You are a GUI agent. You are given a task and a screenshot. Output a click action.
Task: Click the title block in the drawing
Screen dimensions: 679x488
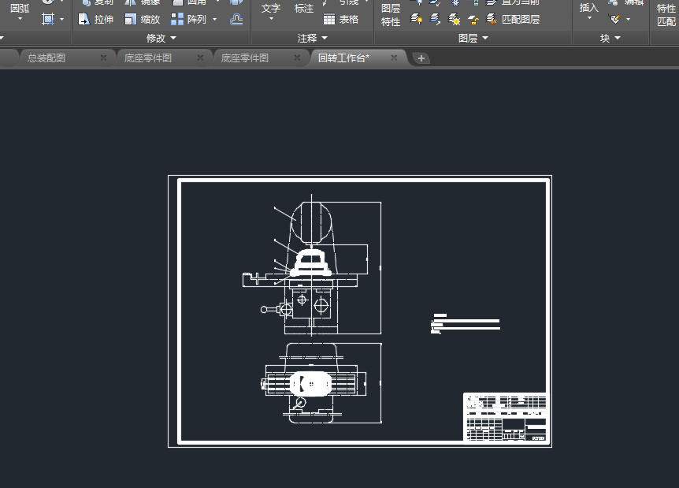504,416
